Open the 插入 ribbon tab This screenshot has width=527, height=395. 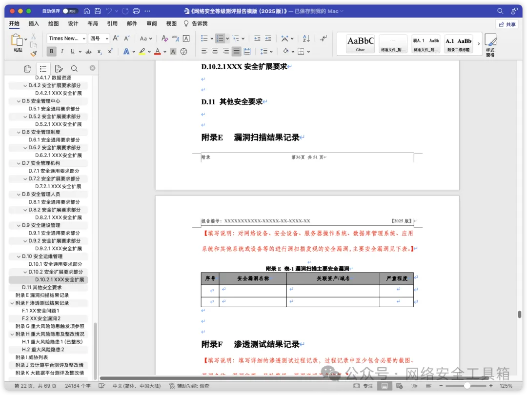point(34,23)
